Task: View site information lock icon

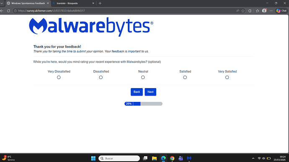Action: coord(15,11)
